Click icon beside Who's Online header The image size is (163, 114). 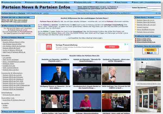[x=3, y=26]
